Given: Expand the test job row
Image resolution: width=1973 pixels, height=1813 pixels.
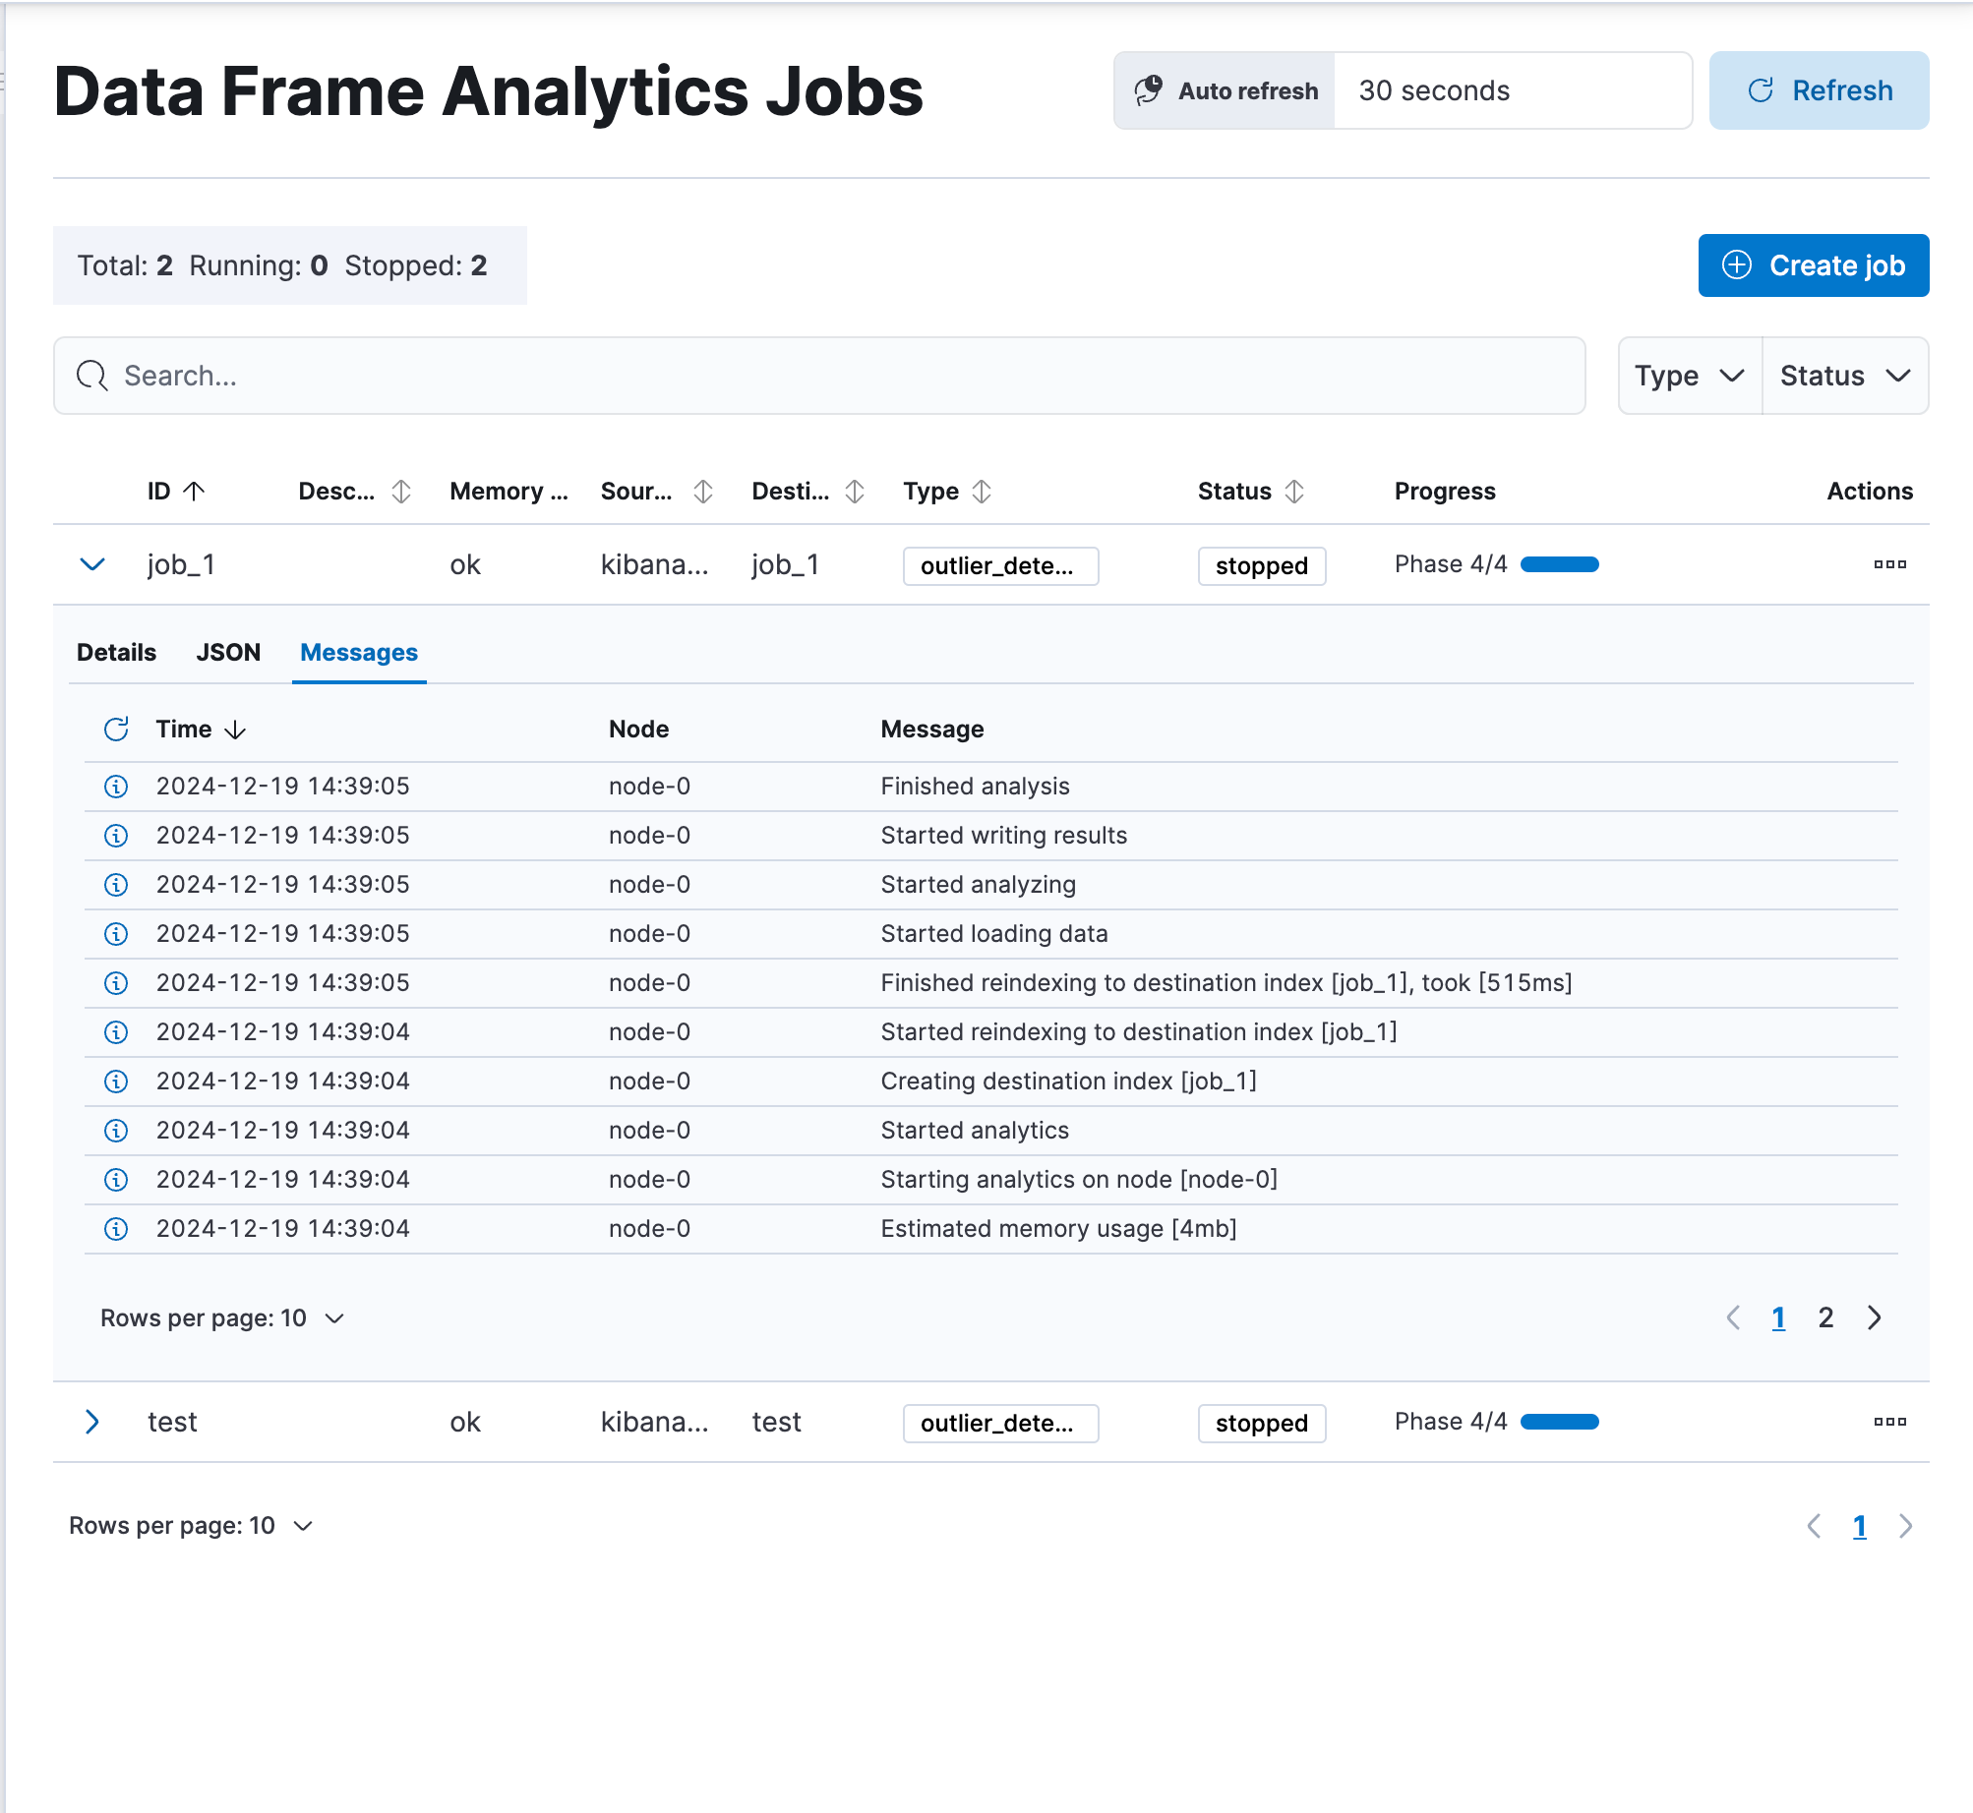Looking at the screenshot, I should point(92,1422).
